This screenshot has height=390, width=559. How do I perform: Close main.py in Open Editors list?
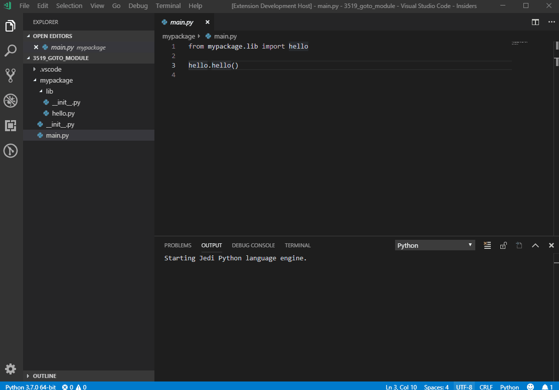[36, 47]
